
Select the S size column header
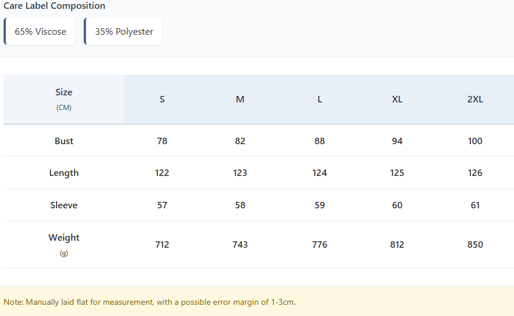162,99
